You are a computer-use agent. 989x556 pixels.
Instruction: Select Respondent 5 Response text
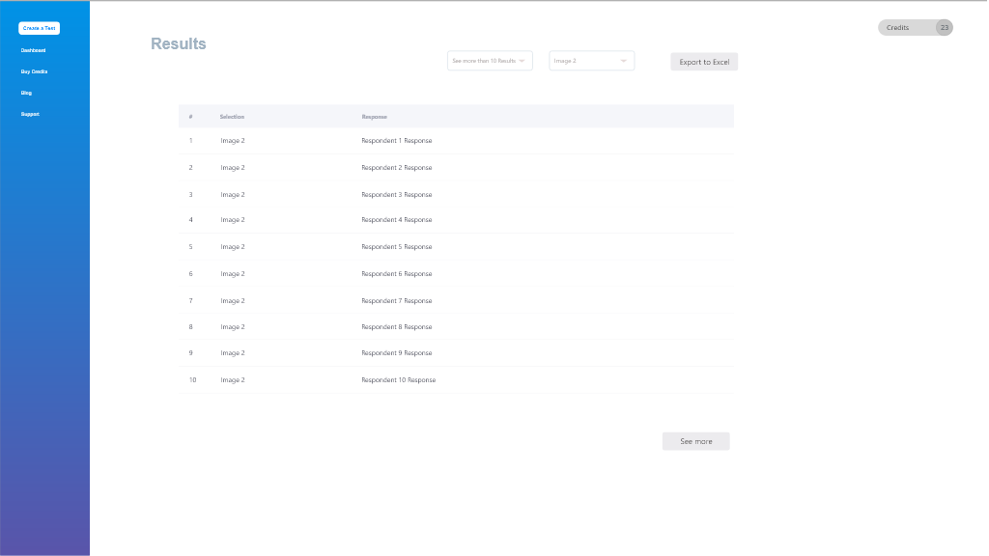[397, 247]
